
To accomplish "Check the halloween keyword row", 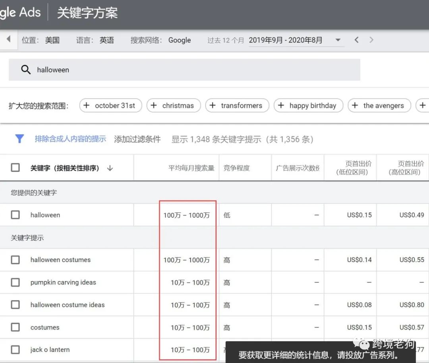I will pos(15,215).
